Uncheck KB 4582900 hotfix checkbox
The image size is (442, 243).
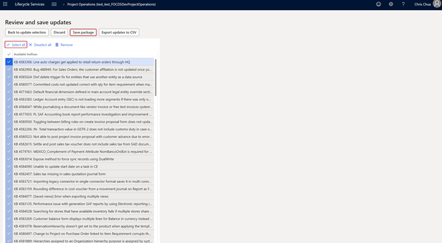pos(9,69)
